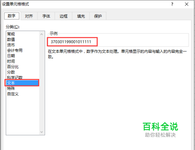Switch to the 边框 tab
This screenshot has height=150, width=195.
(64, 16)
